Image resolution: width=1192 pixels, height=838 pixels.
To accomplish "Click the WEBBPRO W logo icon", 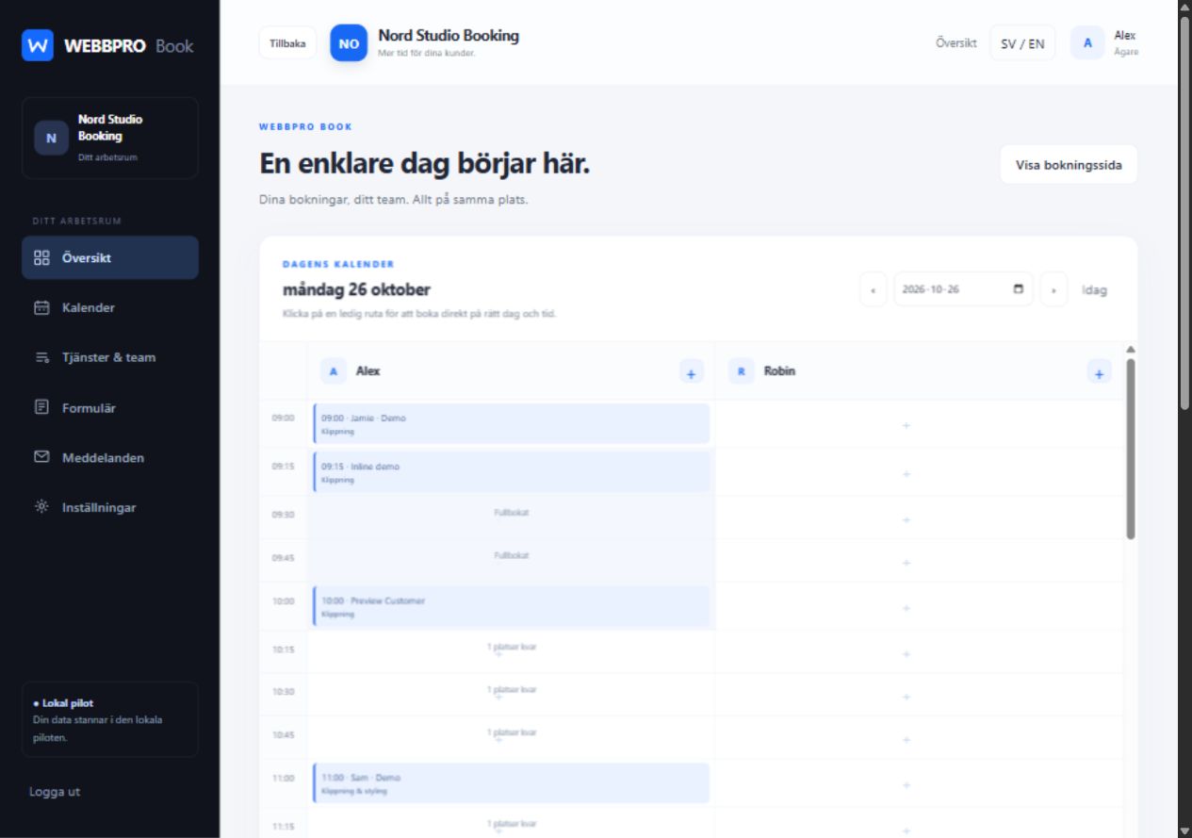I will pos(38,45).
